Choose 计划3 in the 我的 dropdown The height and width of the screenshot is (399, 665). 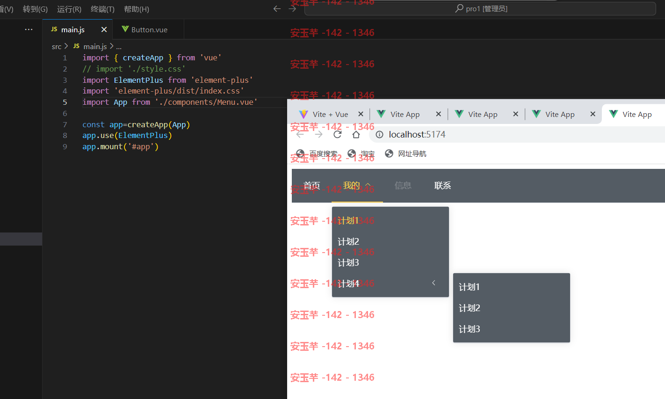click(x=390, y=262)
